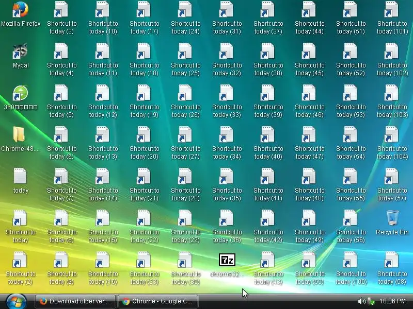This screenshot has width=413, height=309.
Task: Select 'Shortcut to today (39)' icon
Action: click(268, 101)
